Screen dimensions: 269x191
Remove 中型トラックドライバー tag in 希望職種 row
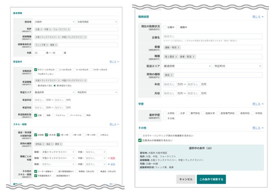pyautogui.click(x=85, y=80)
